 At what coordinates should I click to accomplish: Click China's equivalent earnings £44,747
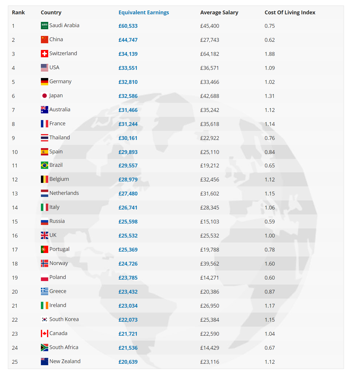click(x=128, y=40)
